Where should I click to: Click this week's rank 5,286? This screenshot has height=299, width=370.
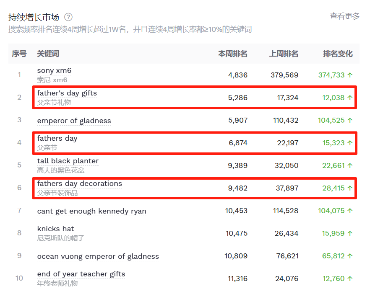[x=237, y=98]
